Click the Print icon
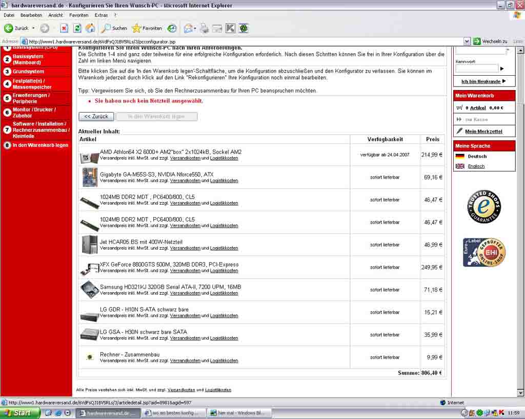The width and height of the screenshot is (525, 419). [x=204, y=29]
